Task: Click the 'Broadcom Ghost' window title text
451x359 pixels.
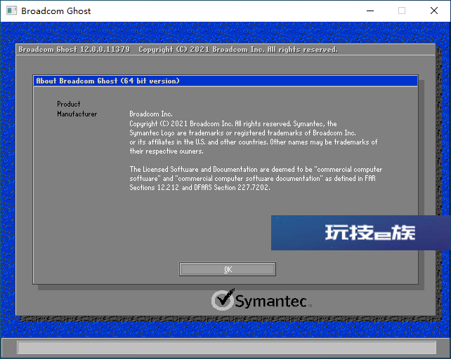Action: coord(55,11)
